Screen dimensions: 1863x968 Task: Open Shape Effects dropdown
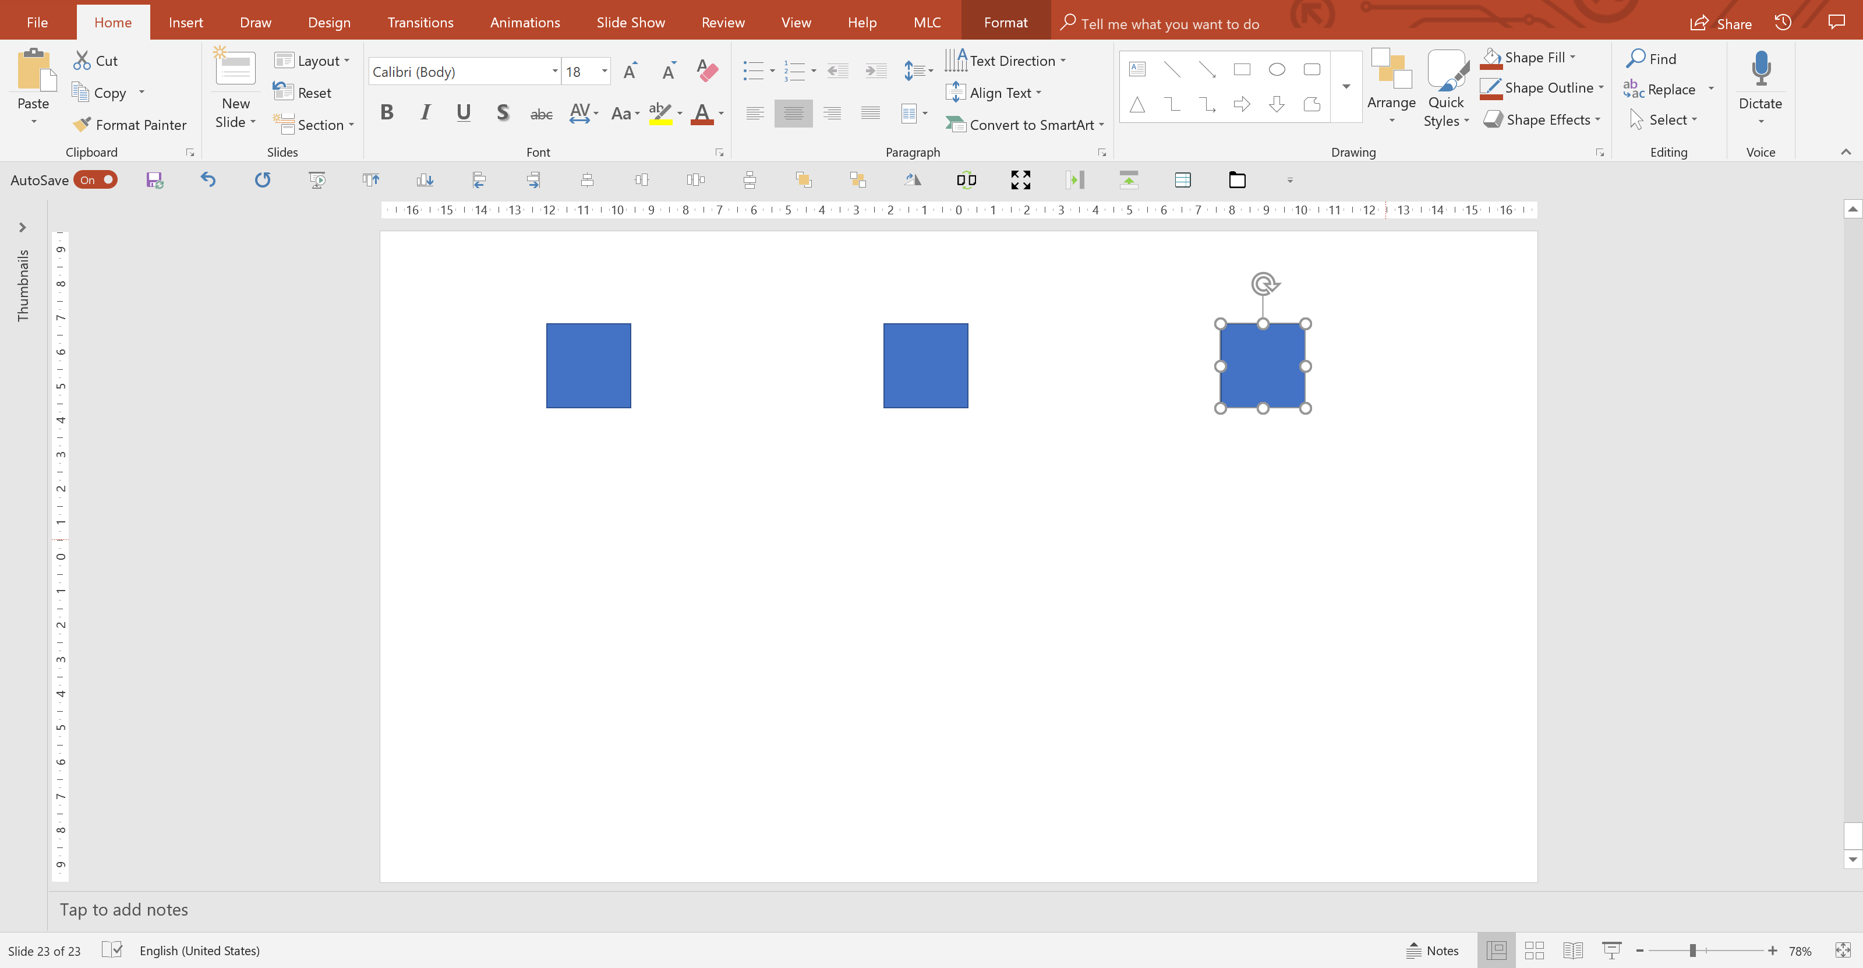point(1542,119)
